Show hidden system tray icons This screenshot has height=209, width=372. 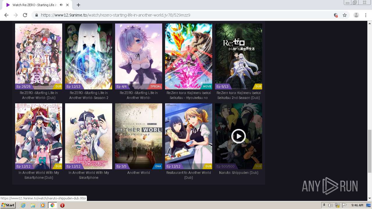click(324, 205)
